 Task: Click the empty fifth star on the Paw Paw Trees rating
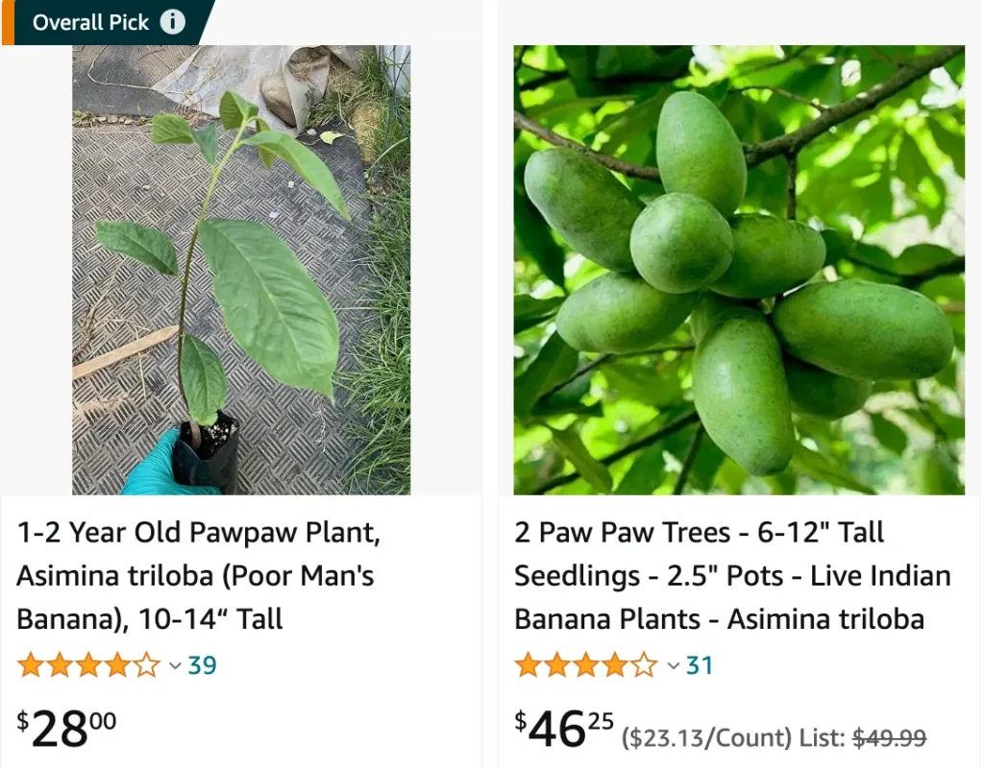click(x=644, y=665)
